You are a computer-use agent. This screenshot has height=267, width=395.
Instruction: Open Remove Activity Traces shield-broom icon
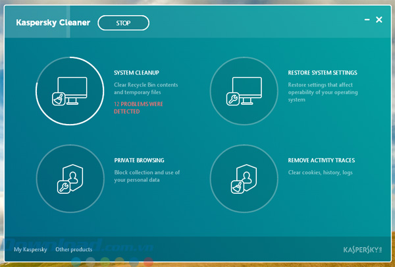[244, 179]
